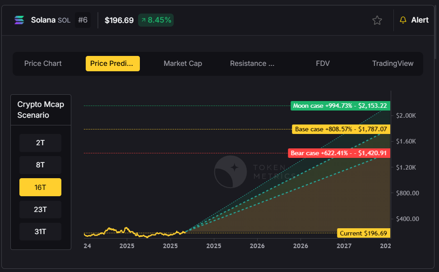Click the $800.00 axis label
Screen dimensions: 439x272
(x=408, y=193)
